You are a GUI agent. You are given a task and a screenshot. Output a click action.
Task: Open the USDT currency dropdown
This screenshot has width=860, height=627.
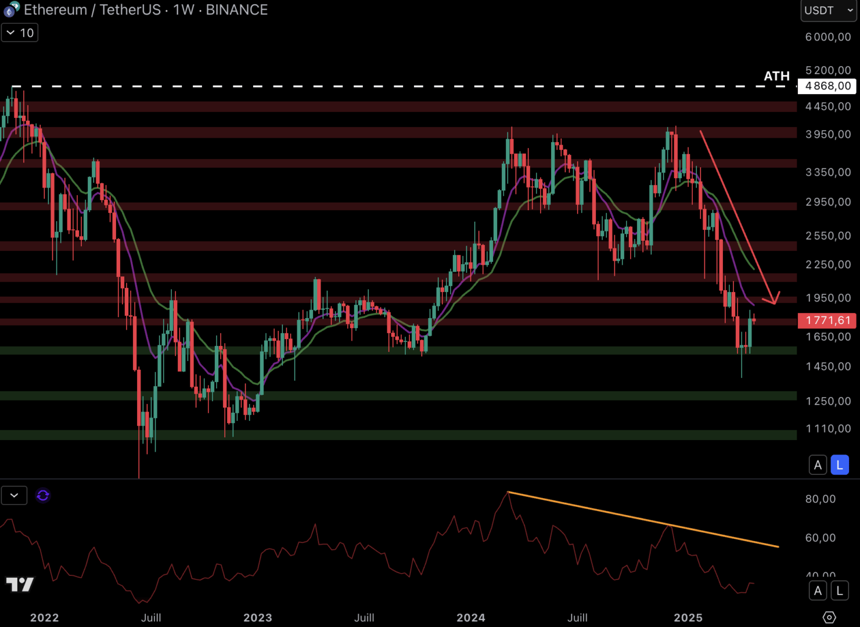829,10
